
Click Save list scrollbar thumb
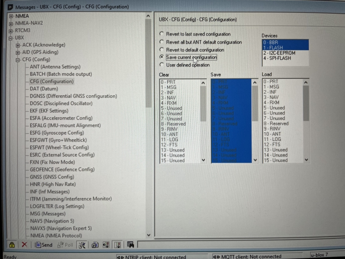pos(255,103)
